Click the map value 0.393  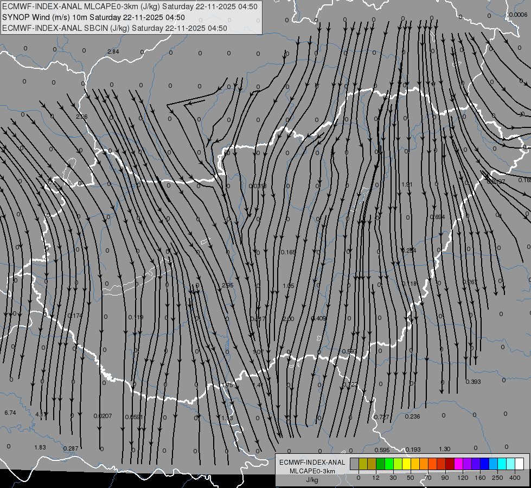coord(473,382)
